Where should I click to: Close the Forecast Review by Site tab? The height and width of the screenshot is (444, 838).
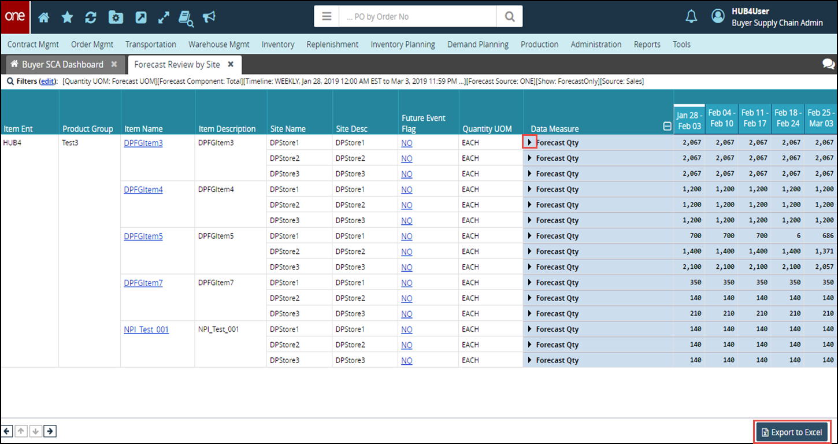[x=231, y=64]
